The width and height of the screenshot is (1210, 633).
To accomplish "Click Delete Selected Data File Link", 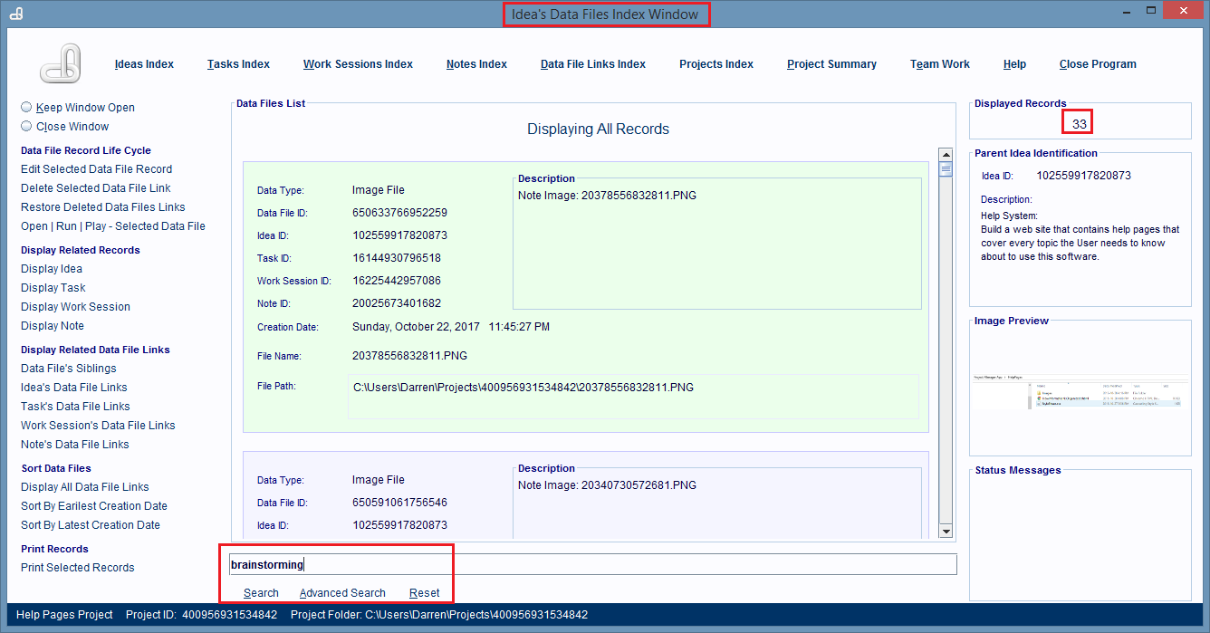I will [x=96, y=188].
